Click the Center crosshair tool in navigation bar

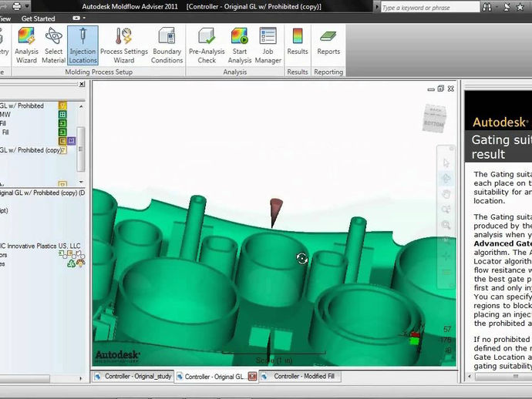[446, 256]
